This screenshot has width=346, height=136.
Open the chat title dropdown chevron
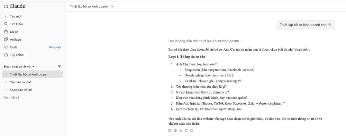[112, 7]
